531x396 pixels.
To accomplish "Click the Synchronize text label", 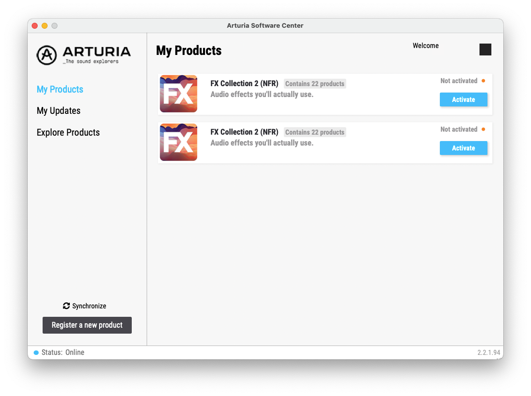I will [89, 306].
